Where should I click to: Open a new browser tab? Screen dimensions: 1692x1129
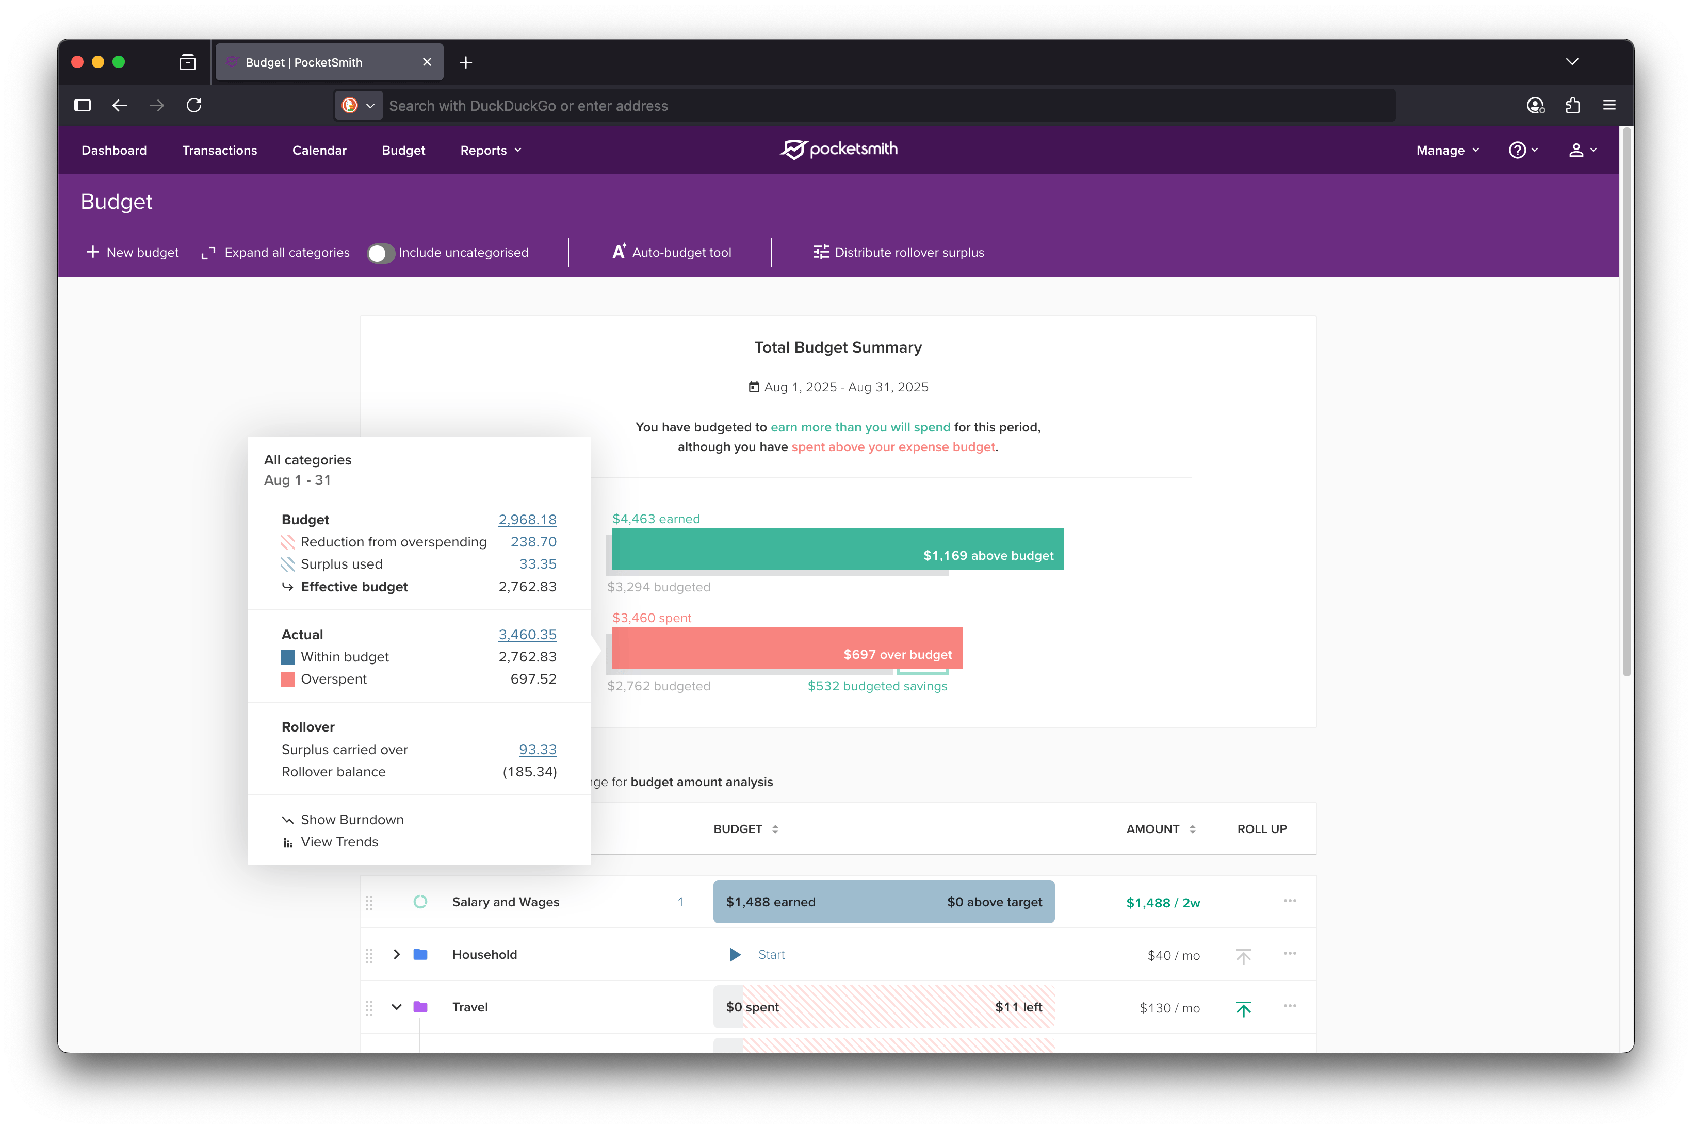[x=465, y=63]
